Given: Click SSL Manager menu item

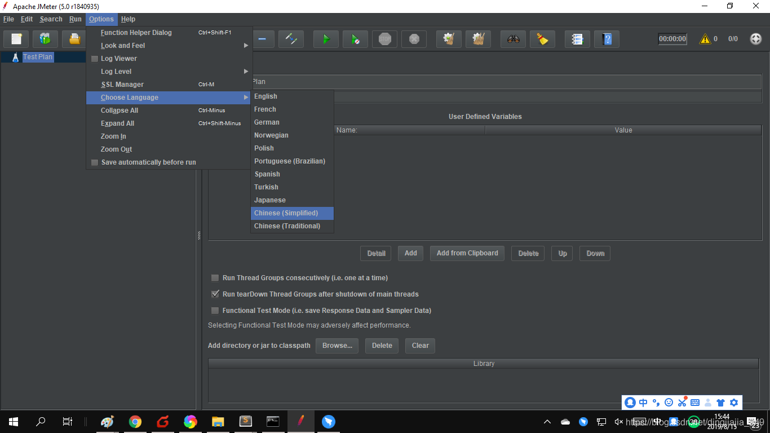Looking at the screenshot, I should tap(168, 85).
